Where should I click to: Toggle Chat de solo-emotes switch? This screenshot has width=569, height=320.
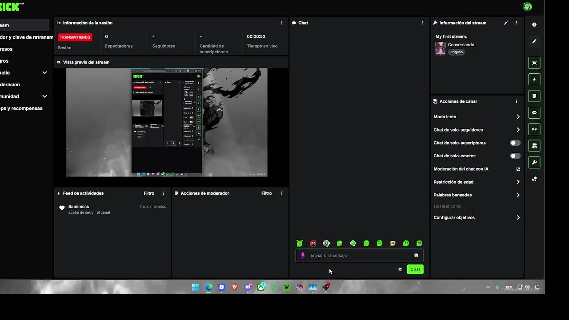pos(515,156)
